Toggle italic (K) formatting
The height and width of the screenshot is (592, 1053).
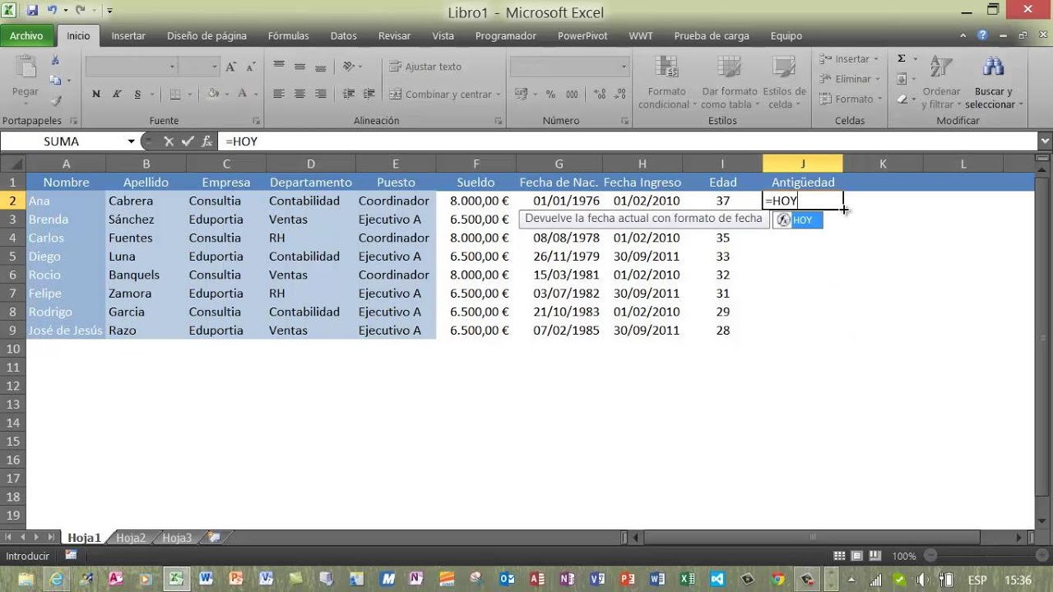pos(117,95)
